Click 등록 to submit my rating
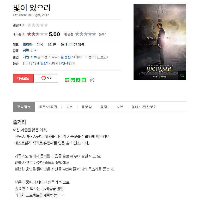Screen dimensions: 199x204 (x=102, y=34)
